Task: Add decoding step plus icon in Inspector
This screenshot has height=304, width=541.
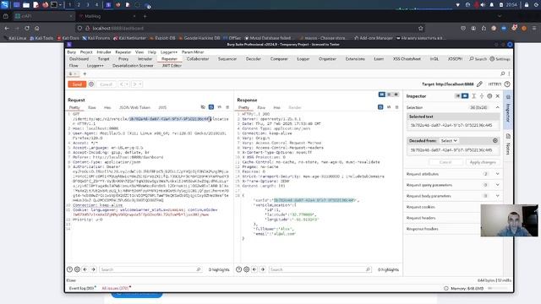Action: [495, 141]
